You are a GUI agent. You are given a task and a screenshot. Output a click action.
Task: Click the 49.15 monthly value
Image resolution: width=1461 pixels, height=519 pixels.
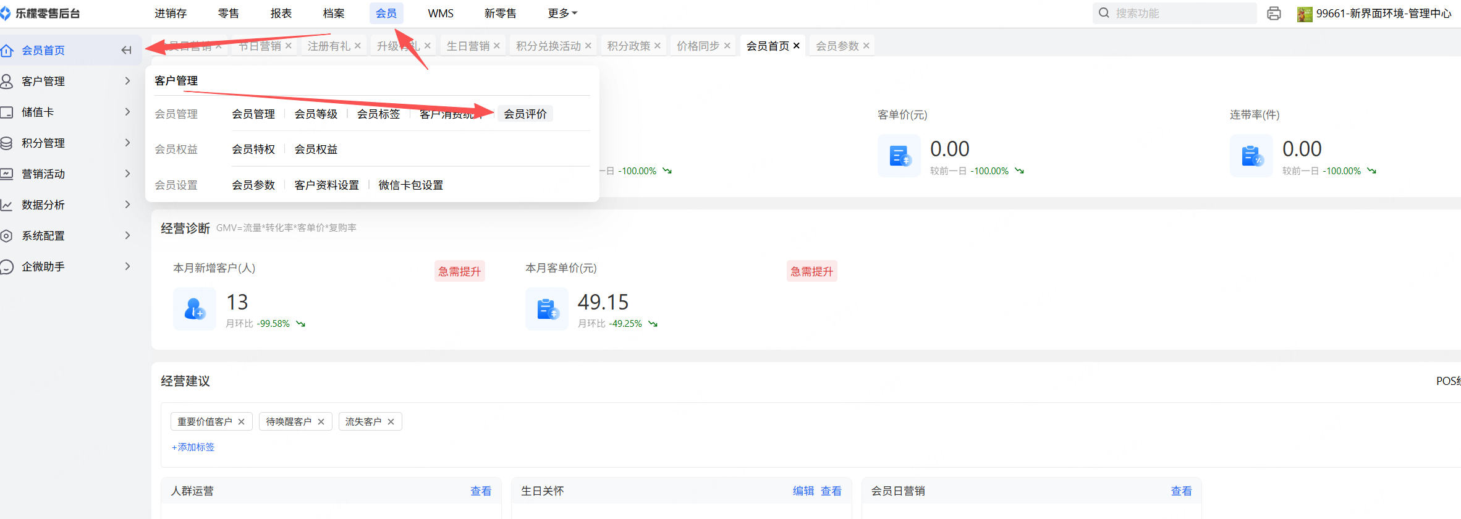603,302
